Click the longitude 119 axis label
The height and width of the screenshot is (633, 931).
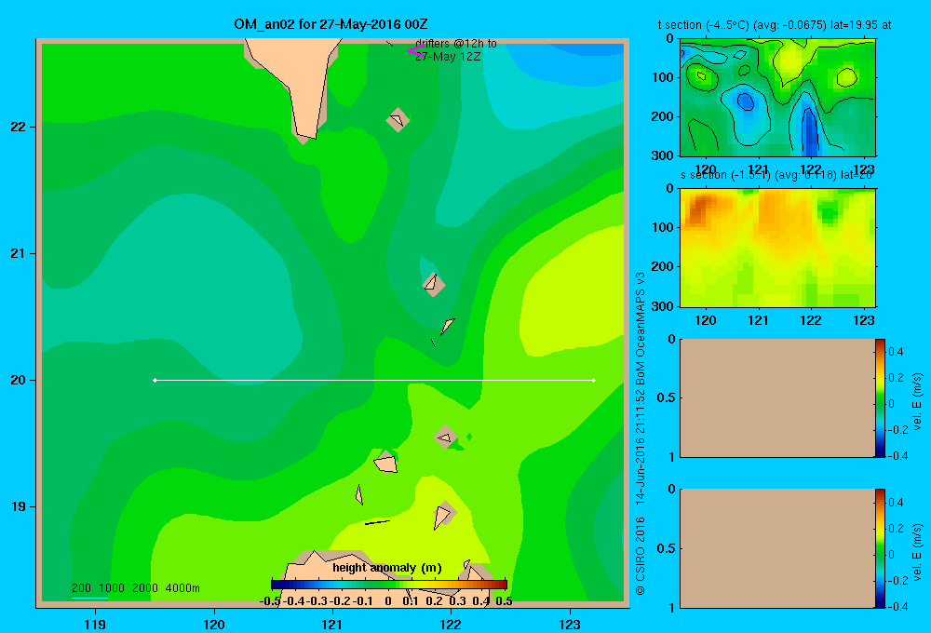95,624
